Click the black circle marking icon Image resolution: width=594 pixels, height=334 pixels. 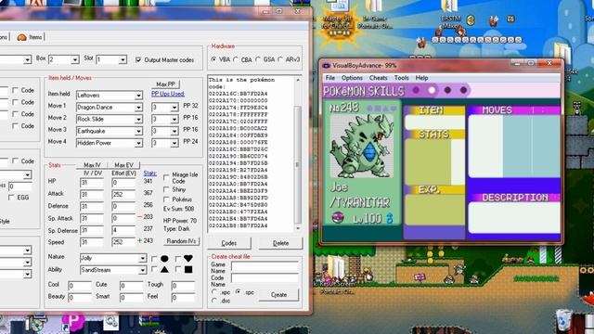coord(164,259)
